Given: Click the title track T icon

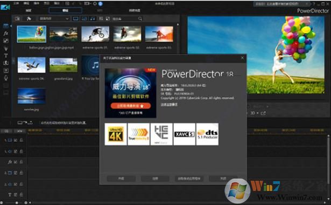Looking at the screenshot, I should [x=10, y=195].
